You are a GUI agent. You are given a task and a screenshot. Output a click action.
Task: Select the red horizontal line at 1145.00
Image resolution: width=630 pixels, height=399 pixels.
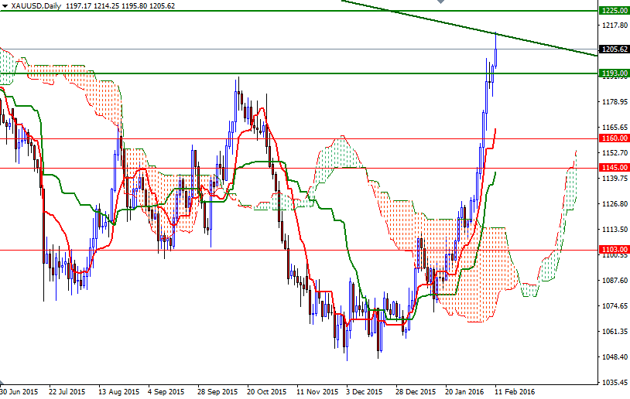[x=300, y=169]
